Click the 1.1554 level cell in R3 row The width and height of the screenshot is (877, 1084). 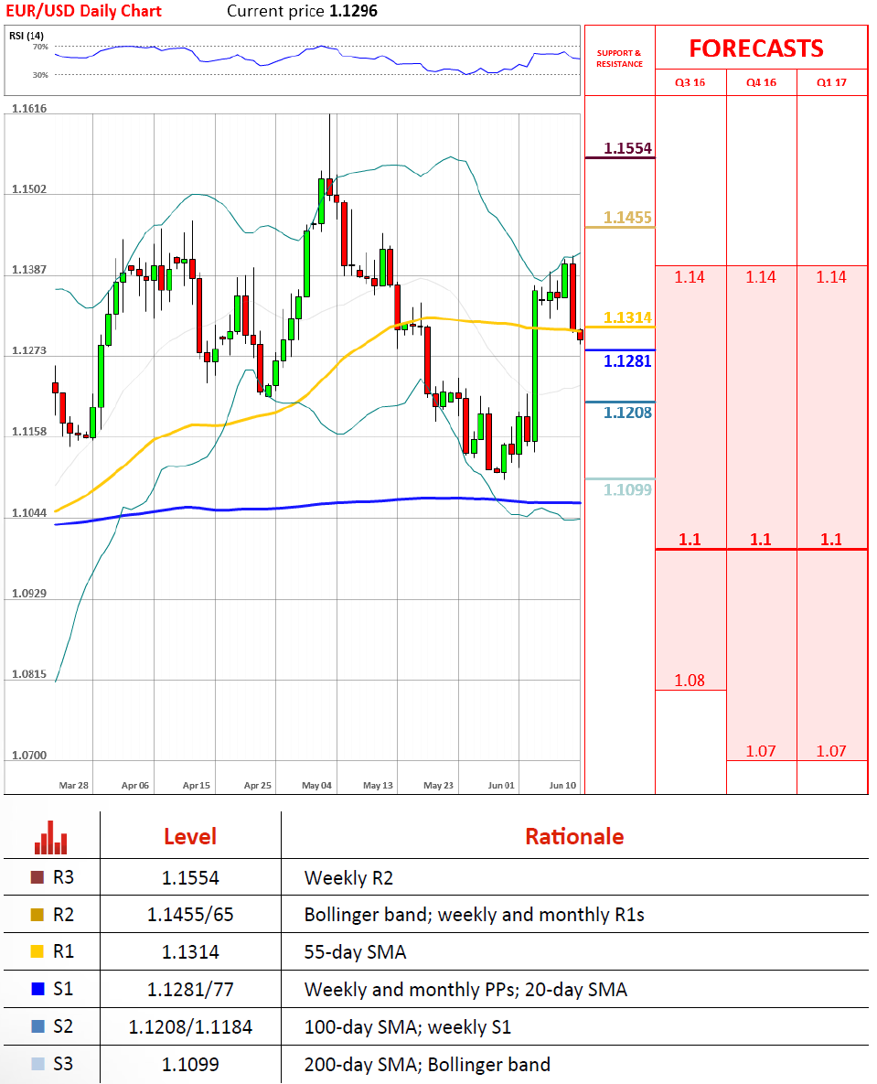point(190,878)
